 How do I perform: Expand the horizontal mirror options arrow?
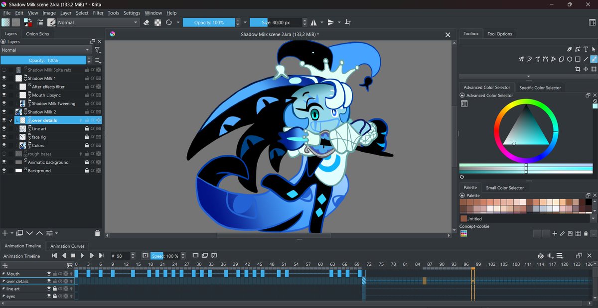(x=322, y=22)
